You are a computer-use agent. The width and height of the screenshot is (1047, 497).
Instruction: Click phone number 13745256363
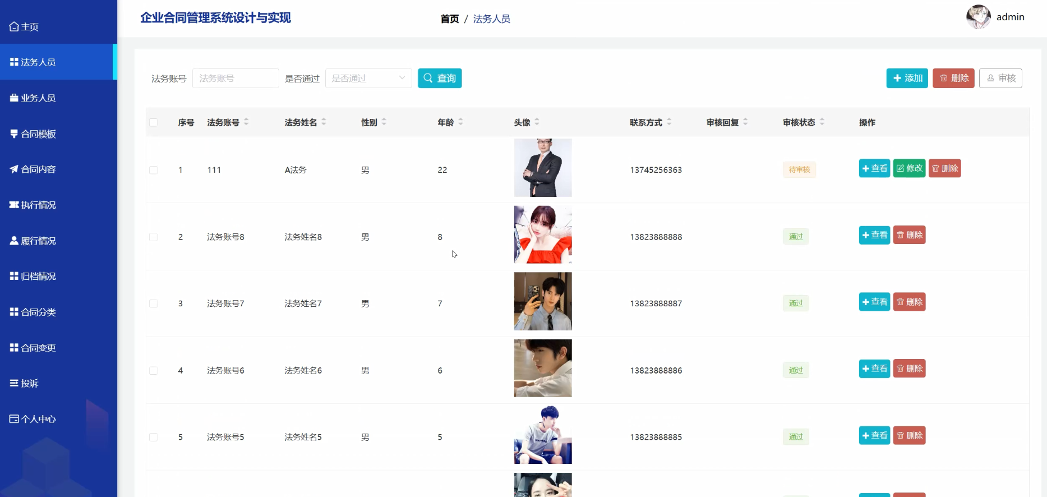[x=656, y=170]
